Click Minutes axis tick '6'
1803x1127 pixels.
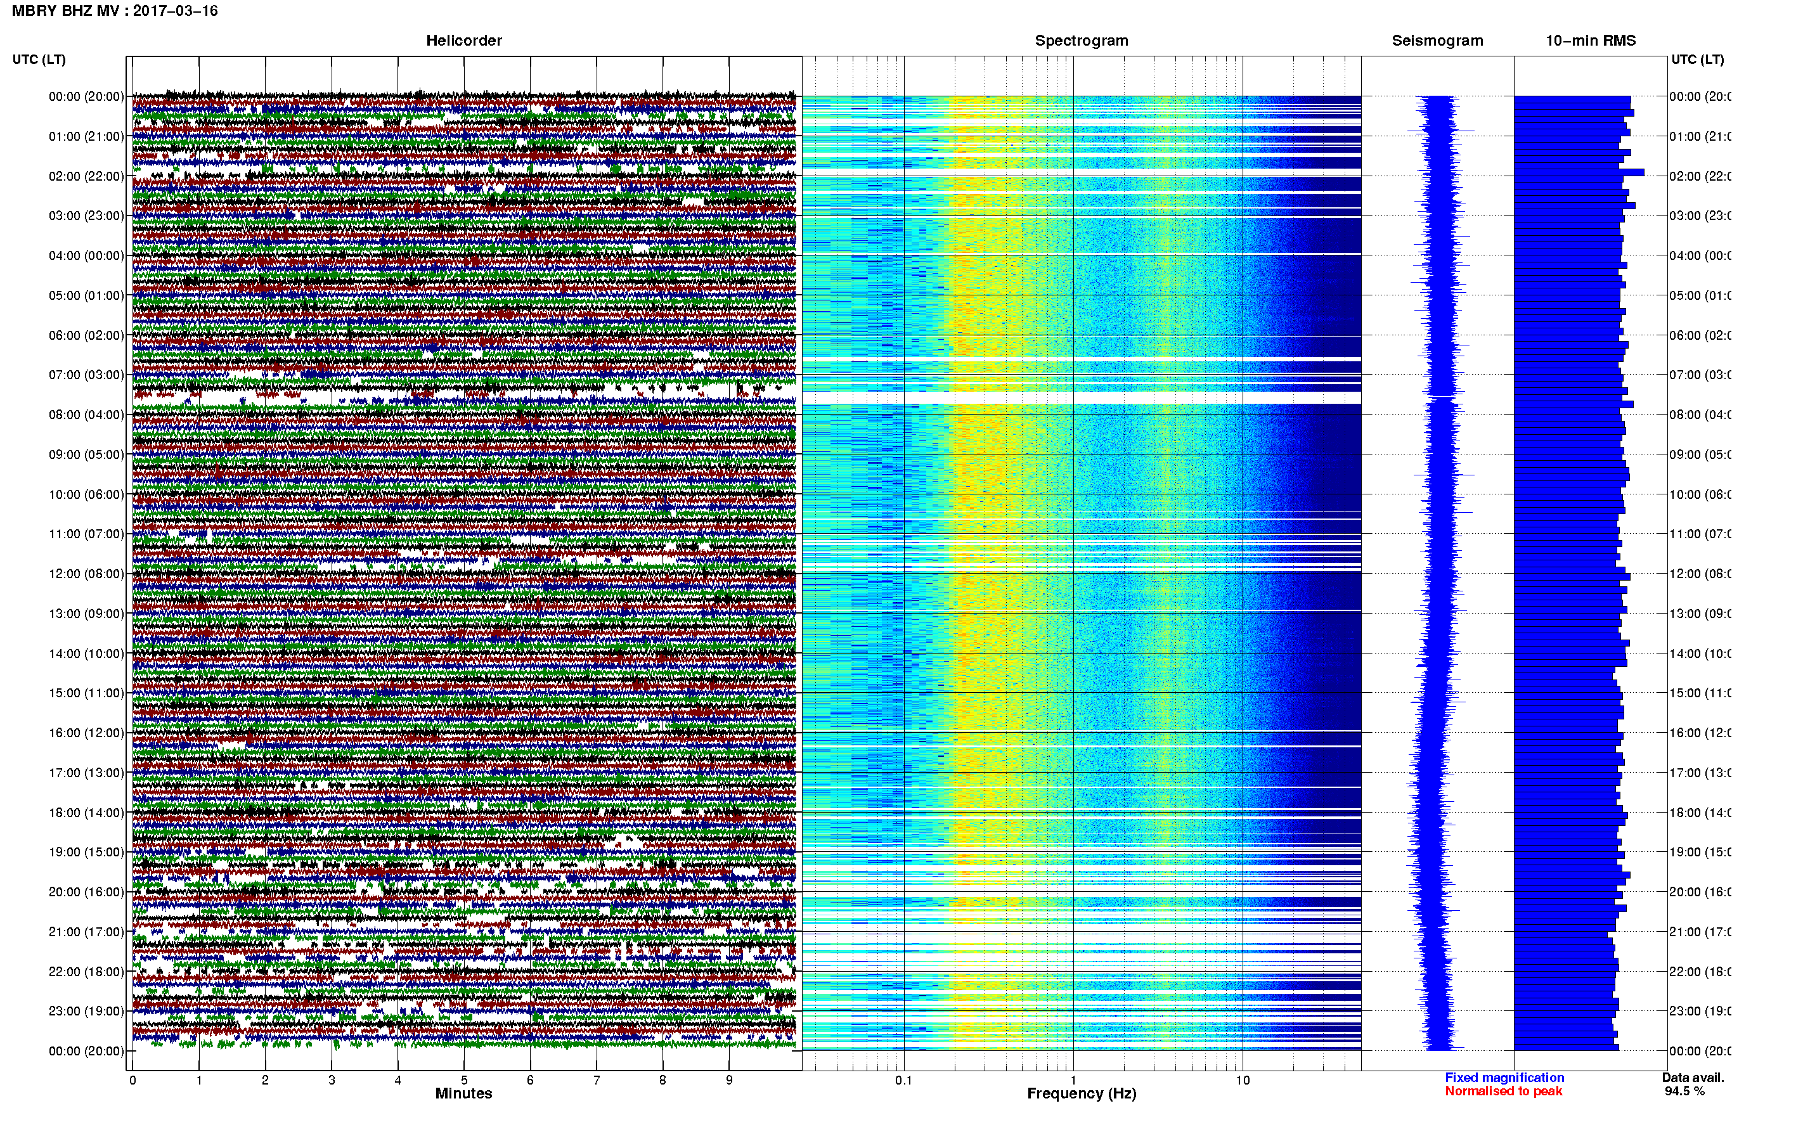click(530, 1080)
